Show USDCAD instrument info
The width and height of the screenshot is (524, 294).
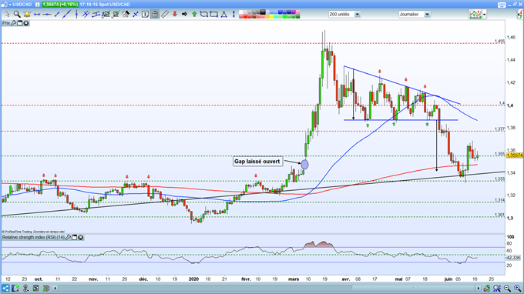(x=38, y=5)
